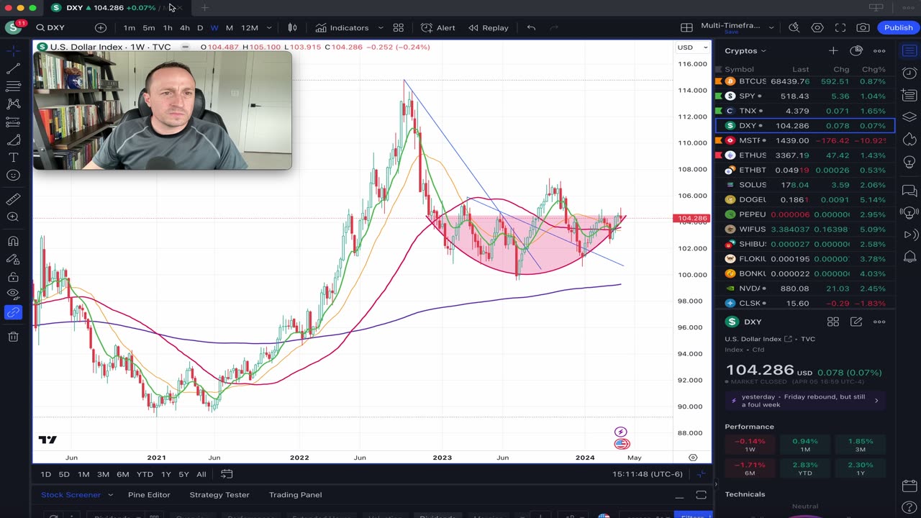This screenshot has height=518, width=921.
Task: Open the Go to date calendar icon
Action: (227, 473)
